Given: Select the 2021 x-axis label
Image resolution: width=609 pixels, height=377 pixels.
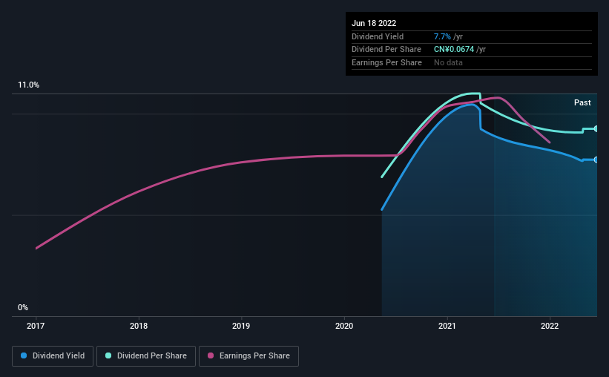Looking at the screenshot, I should click(x=447, y=326).
